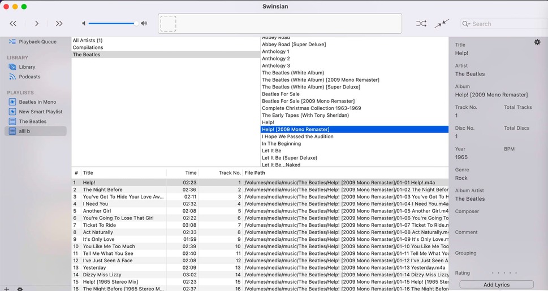This screenshot has height=291, width=548.
Task: Select album Let It Be (Super Deluxe)
Action: pos(355,157)
